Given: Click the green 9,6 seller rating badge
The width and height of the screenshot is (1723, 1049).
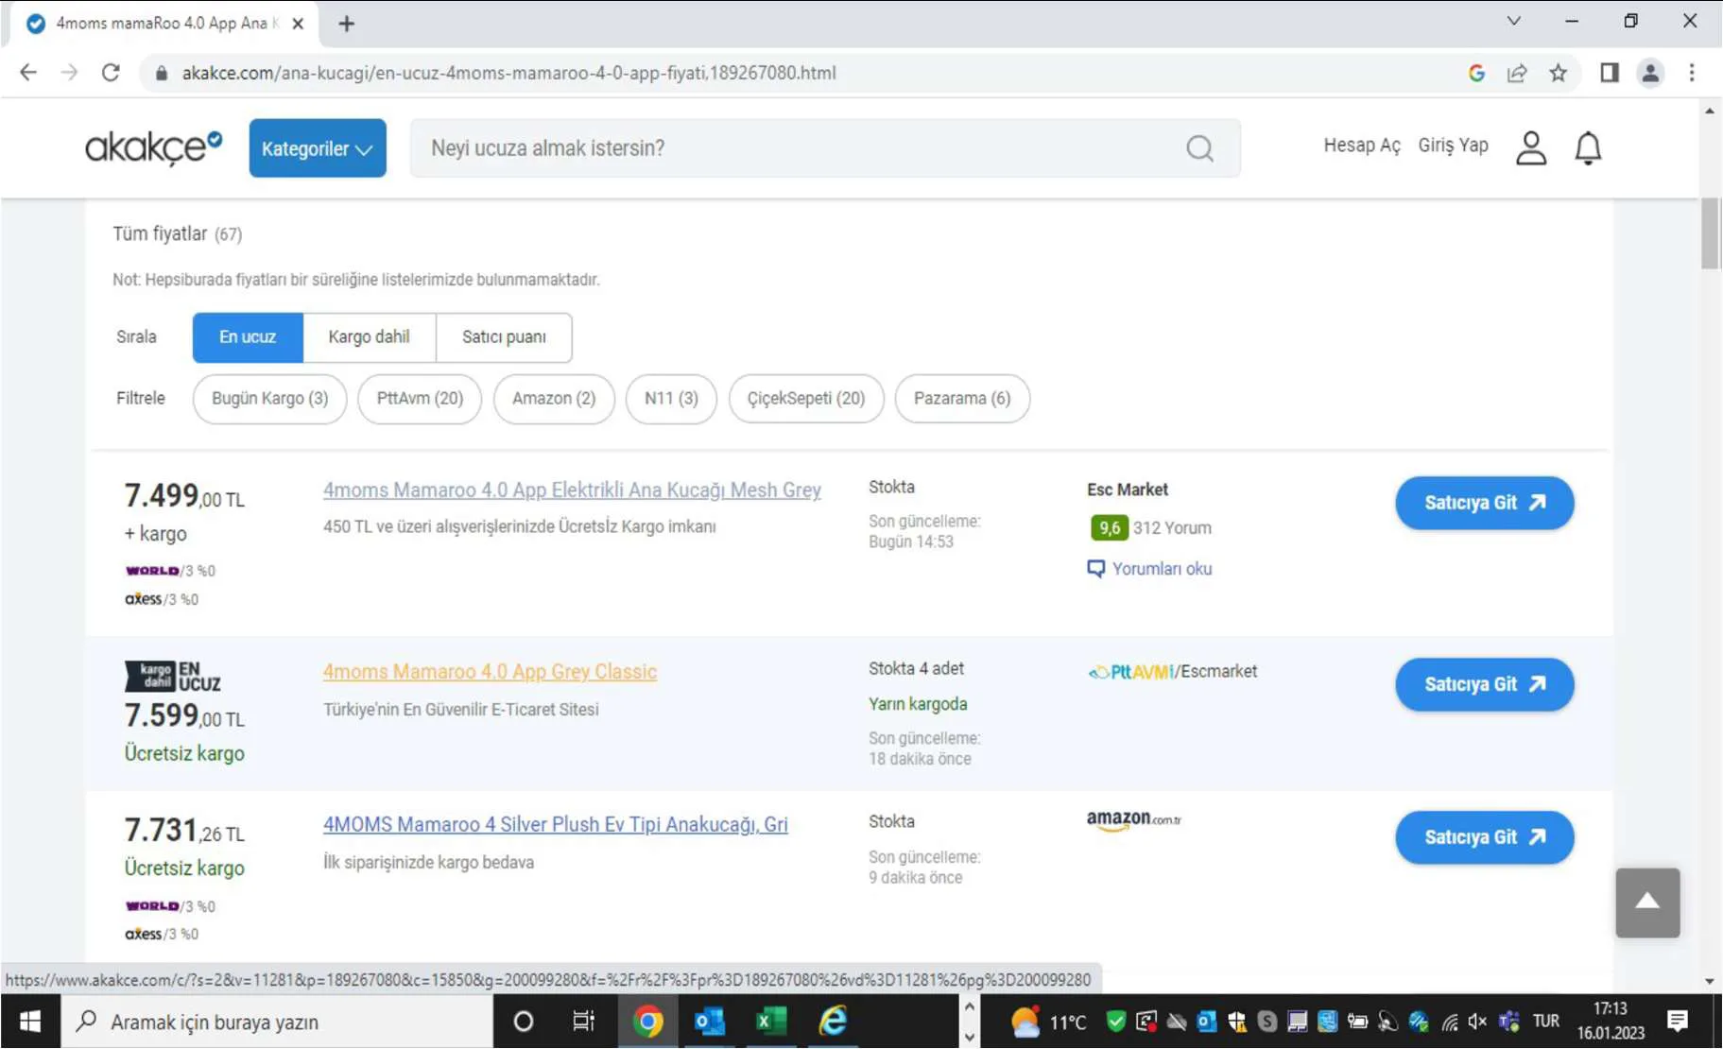Looking at the screenshot, I should tap(1109, 528).
